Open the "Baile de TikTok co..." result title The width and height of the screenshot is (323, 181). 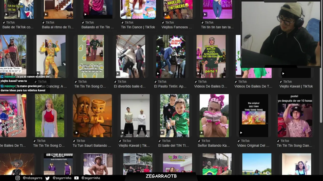coord(18,27)
